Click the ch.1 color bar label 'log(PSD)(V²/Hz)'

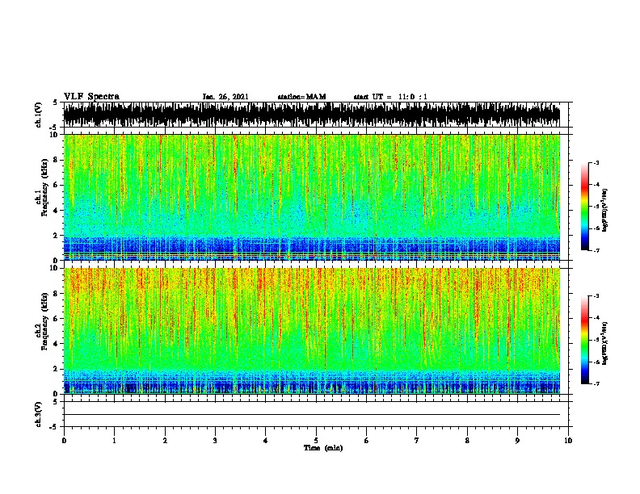[605, 210]
